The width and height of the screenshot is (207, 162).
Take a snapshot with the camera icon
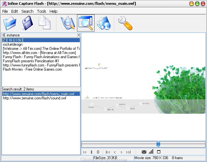pyautogui.click(x=144, y=152)
